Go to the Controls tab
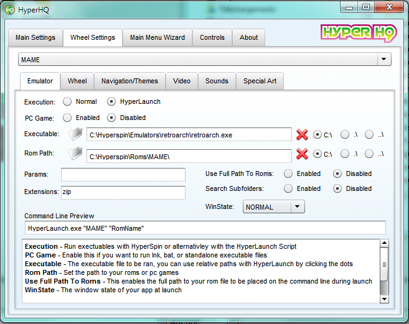This screenshot has width=409, height=324. click(212, 37)
